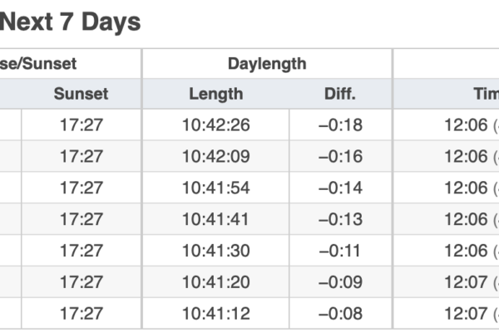The height and width of the screenshot is (332, 499).
Task: Click the 10:41:41 length cell
Action: tap(215, 219)
